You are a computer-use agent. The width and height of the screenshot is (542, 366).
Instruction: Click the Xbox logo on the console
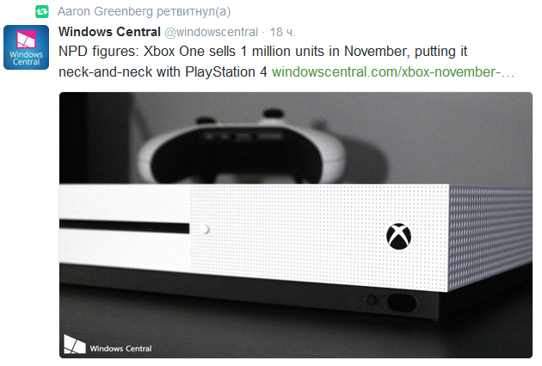pos(398,237)
